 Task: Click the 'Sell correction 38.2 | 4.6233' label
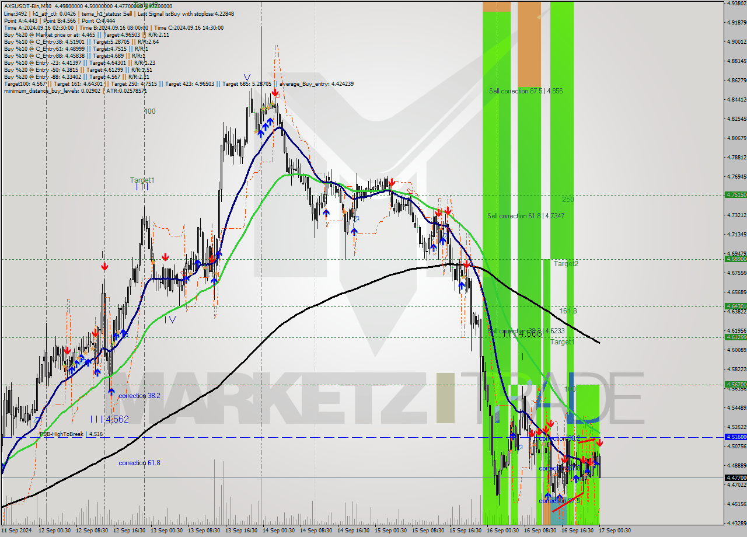coord(526,331)
